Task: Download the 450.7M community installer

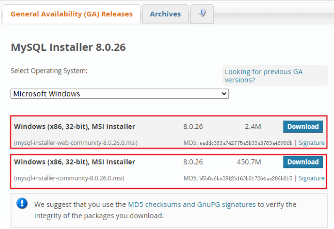Action: pos(303,162)
